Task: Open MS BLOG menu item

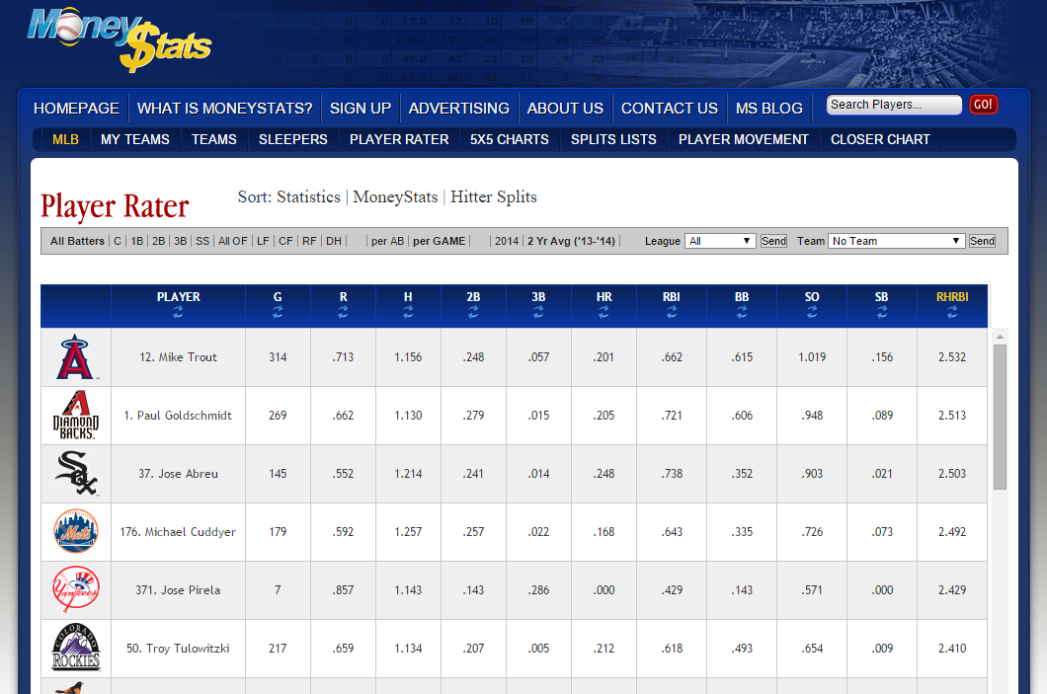Action: tap(769, 109)
